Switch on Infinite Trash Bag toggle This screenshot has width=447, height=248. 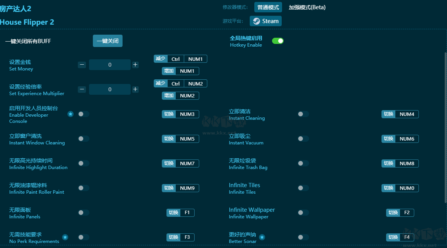click(x=303, y=163)
